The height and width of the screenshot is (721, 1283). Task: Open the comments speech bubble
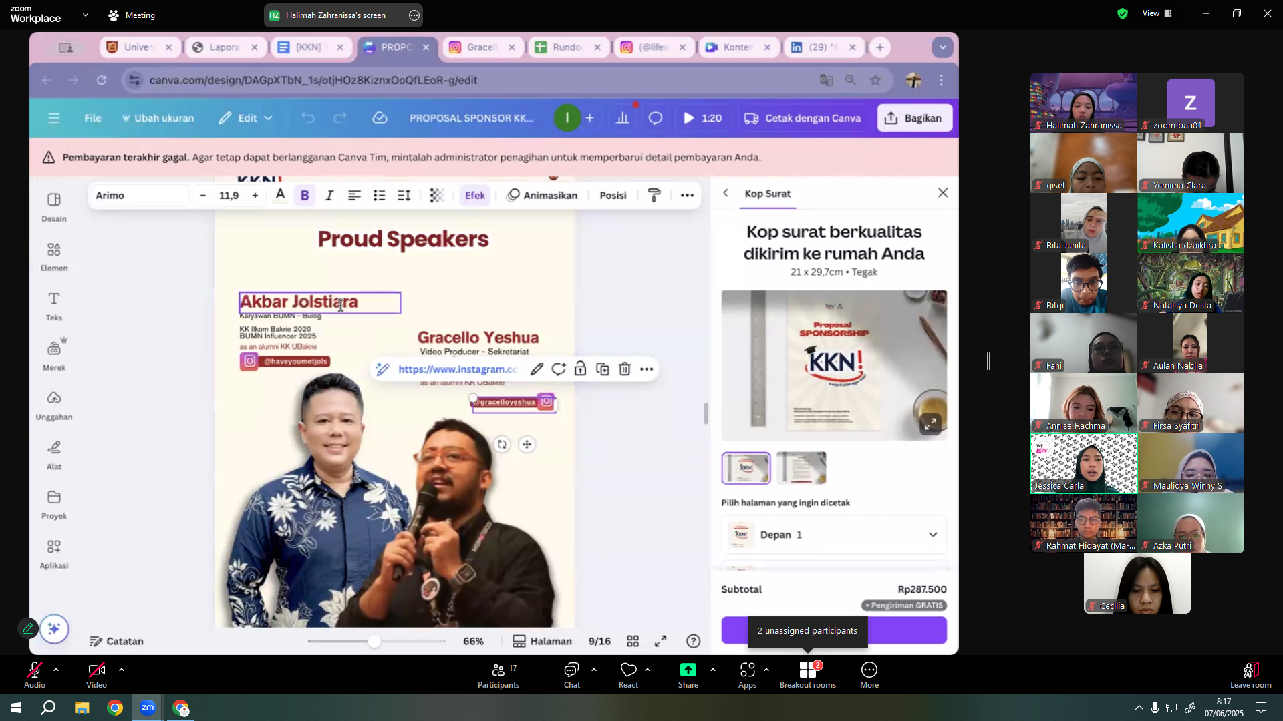pyautogui.click(x=656, y=118)
